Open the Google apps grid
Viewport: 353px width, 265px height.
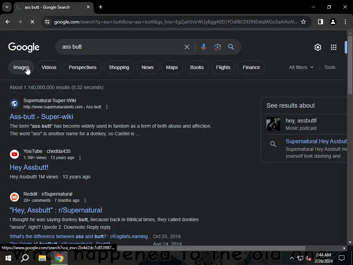[x=333, y=47]
